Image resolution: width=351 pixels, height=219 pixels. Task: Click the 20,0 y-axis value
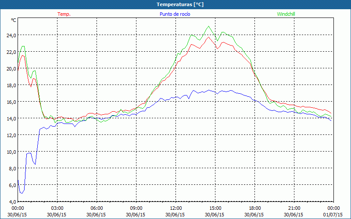pos(11,69)
